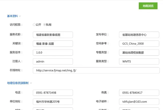Click the cut-off field below 电子邮件
Screen dimensions: 163x110
[x=139, y=109]
